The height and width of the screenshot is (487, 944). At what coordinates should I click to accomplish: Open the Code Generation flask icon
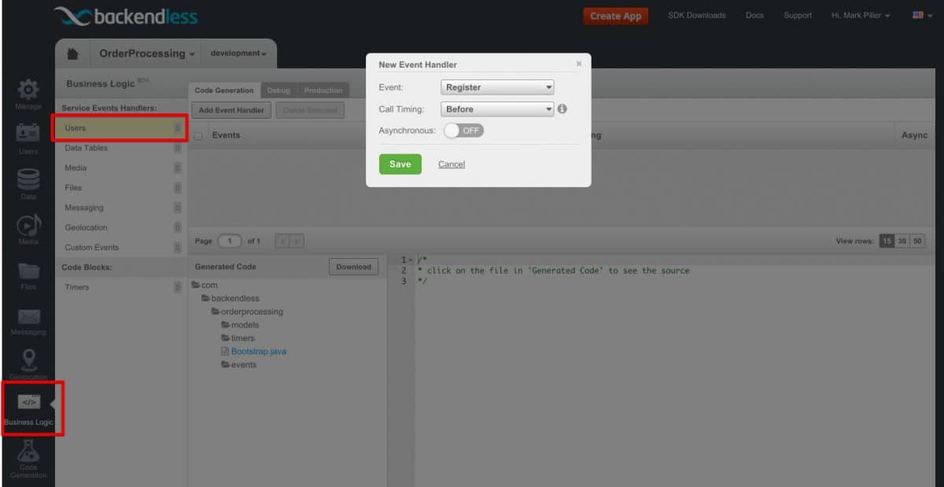pyautogui.click(x=28, y=451)
